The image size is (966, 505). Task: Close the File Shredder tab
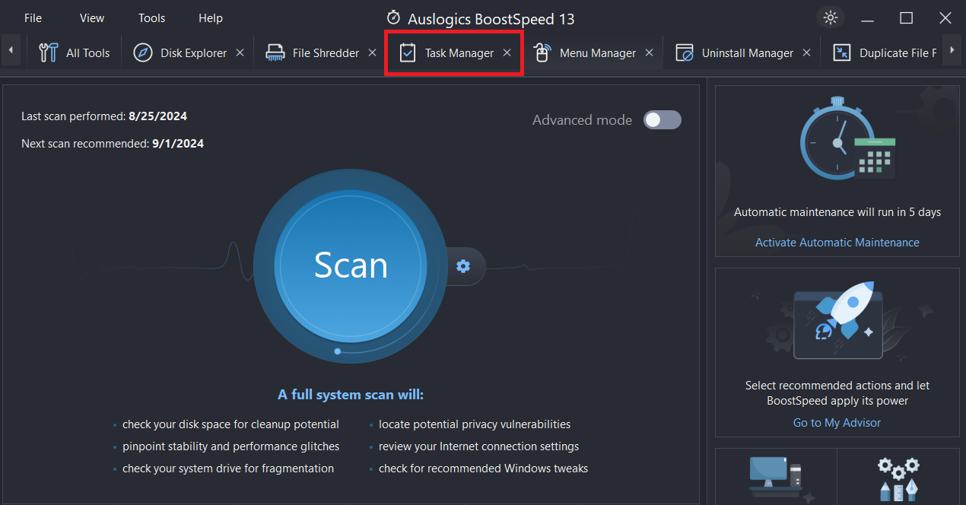pyautogui.click(x=372, y=52)
